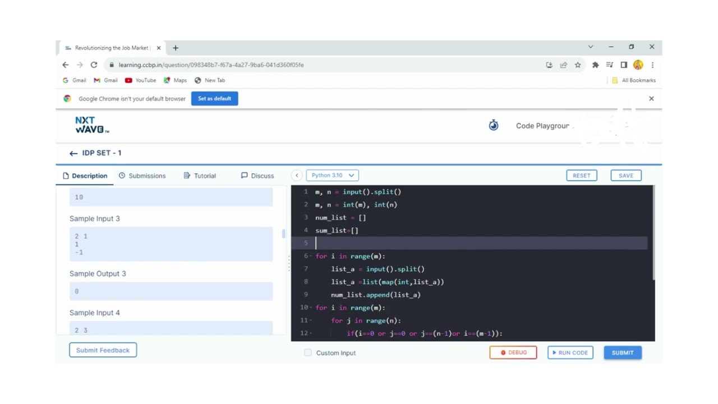Collapse the for loop on line 10
Screen dimensions: 718x404
click(311, 308)
